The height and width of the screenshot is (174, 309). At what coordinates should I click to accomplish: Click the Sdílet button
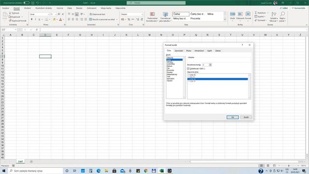[284, 8]
